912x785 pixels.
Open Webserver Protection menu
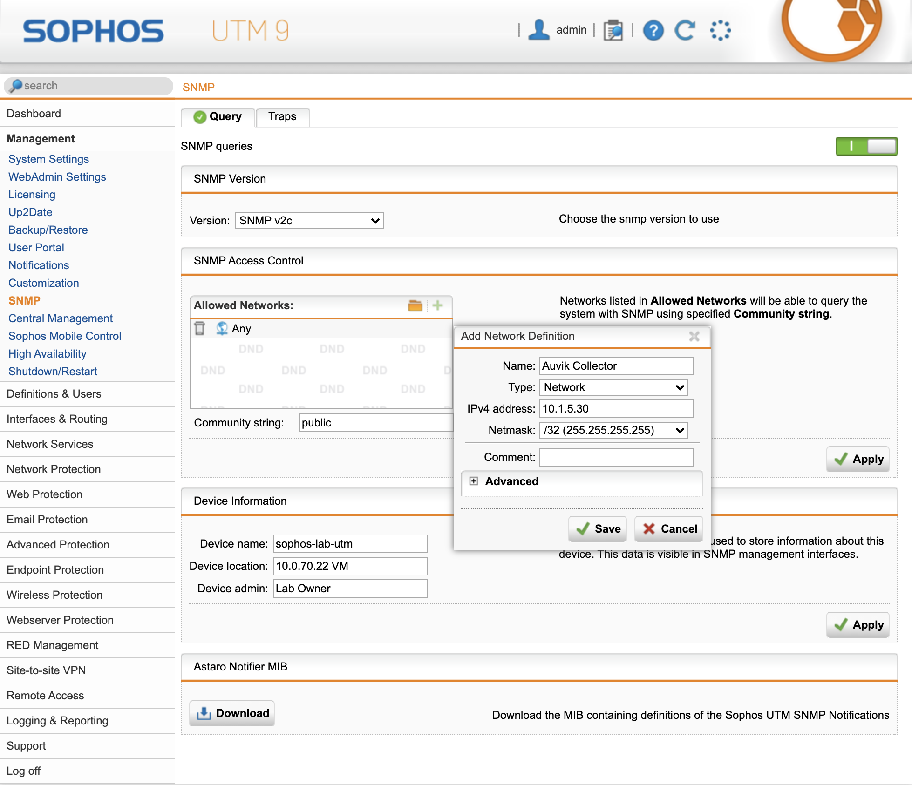click(88, 620)
